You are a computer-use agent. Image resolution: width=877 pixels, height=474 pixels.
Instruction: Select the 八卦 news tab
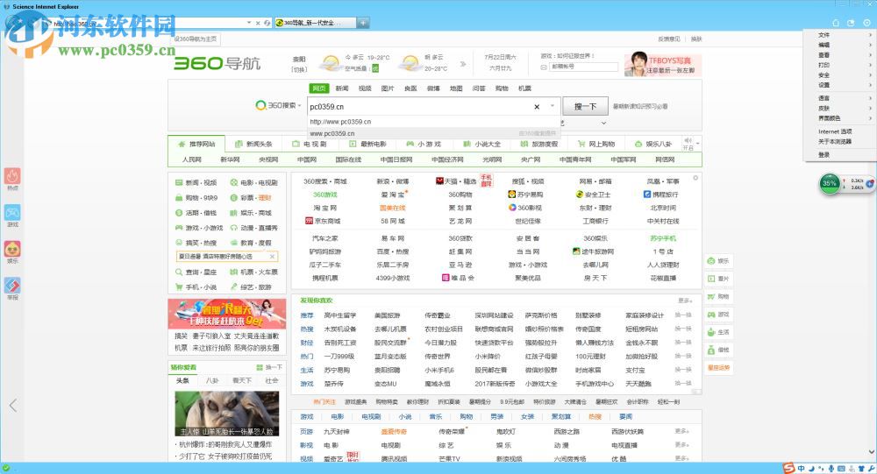pyautogui.click(x=212, y=380)
